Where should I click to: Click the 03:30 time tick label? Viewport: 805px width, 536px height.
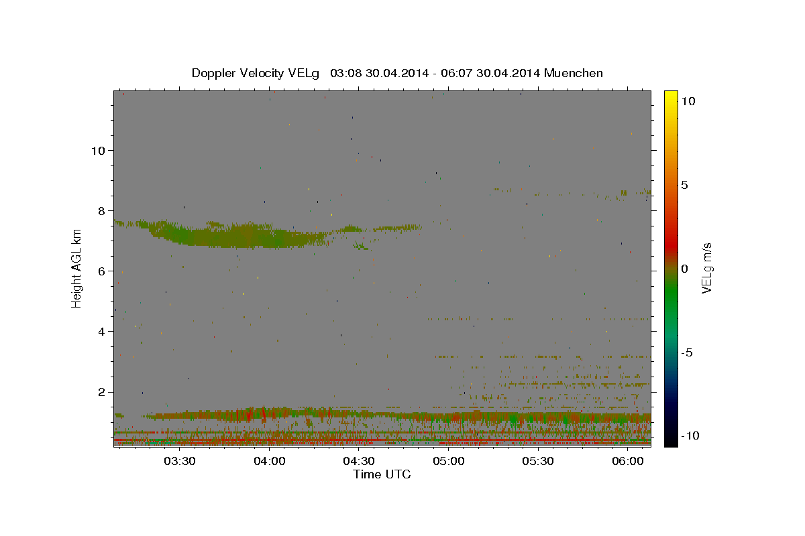tap(180, 461)
